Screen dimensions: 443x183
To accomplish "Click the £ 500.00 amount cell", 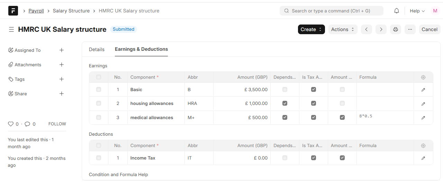I will [x=242, y=118].
